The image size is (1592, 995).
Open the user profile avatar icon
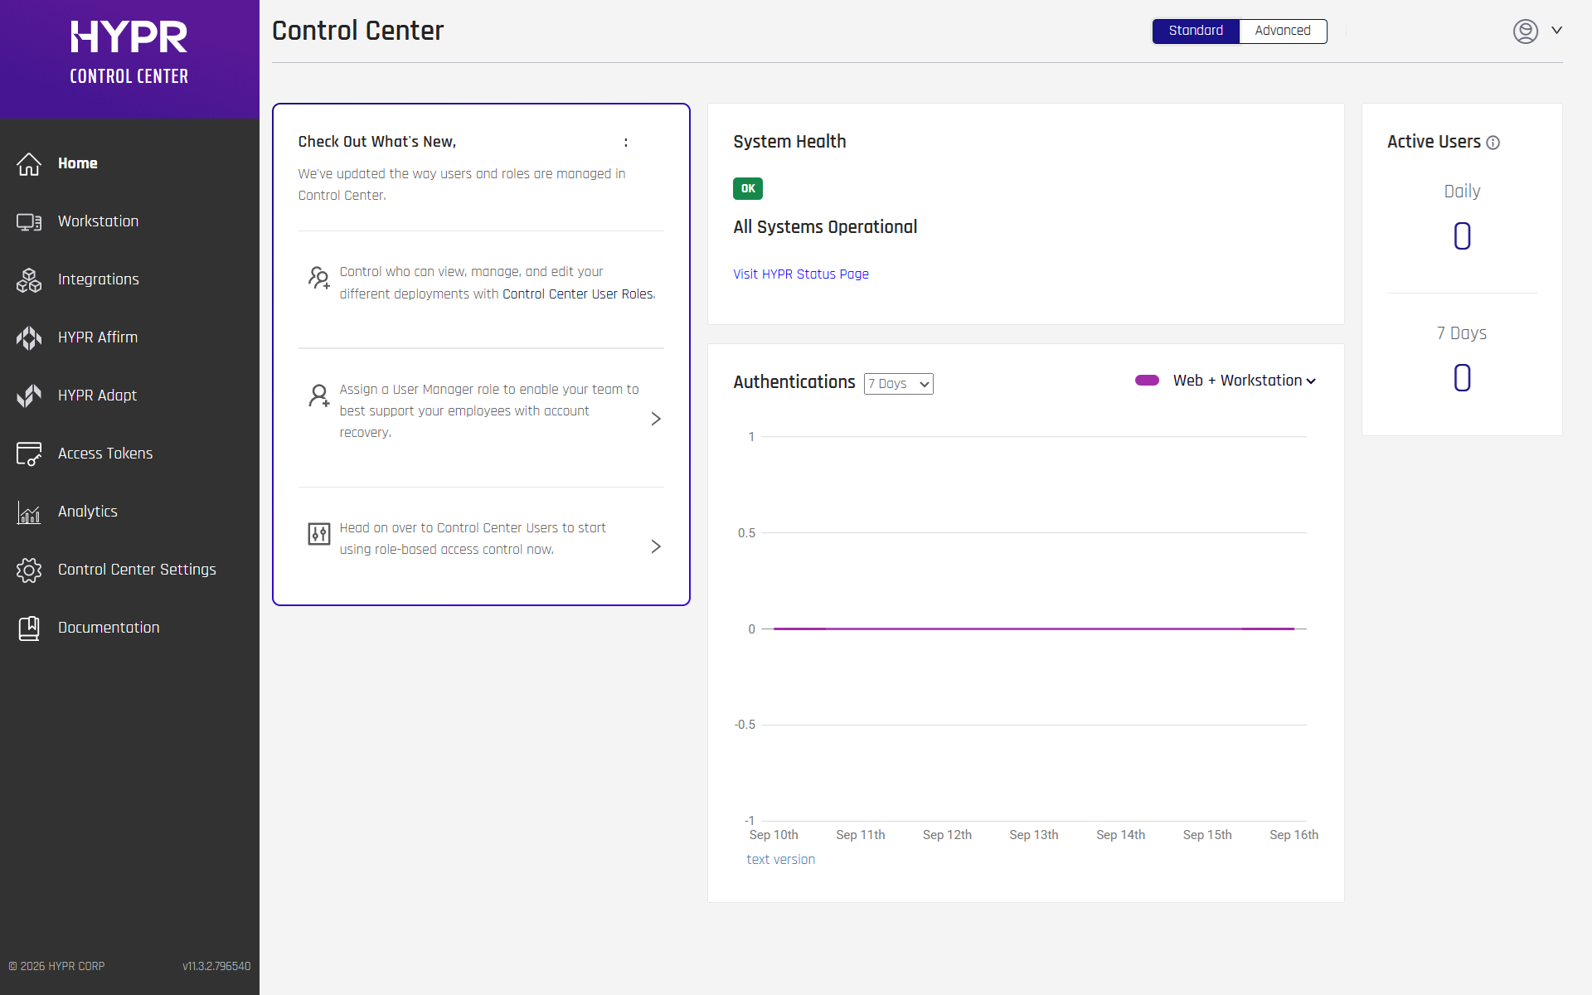pos(1526,31)
